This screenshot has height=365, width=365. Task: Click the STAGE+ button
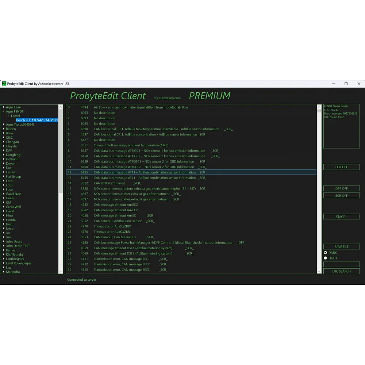pyautogui.click(x=341, y=217)
